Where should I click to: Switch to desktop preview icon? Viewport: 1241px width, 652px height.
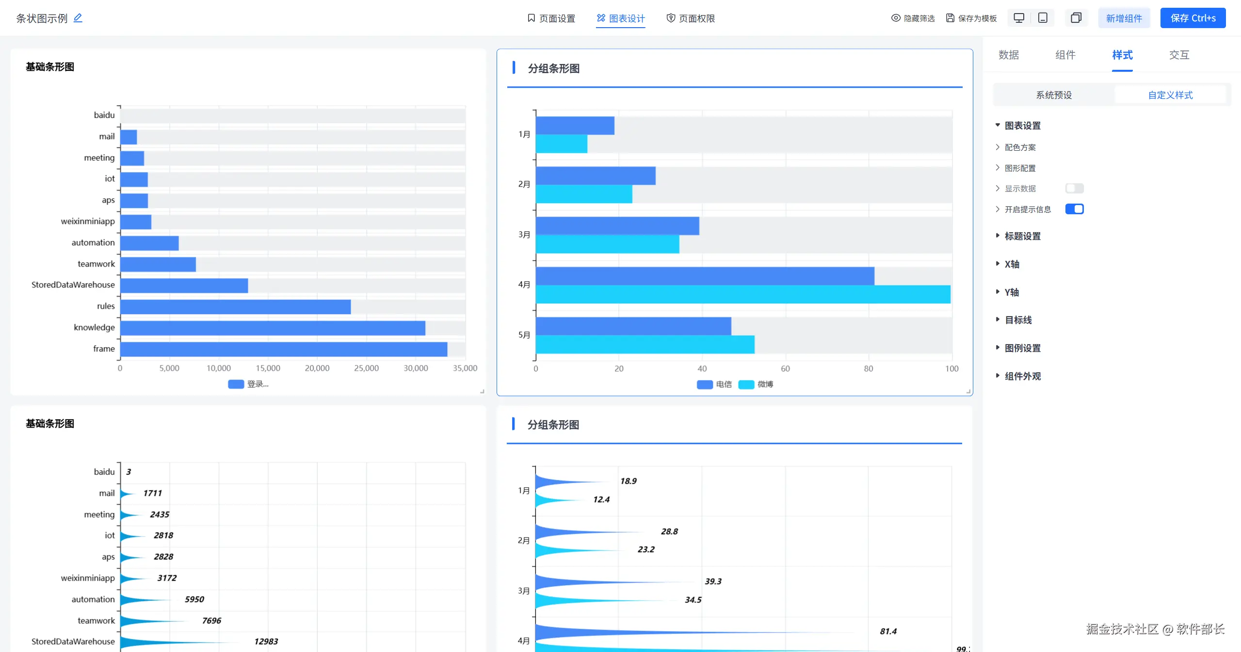(1019, 18)
